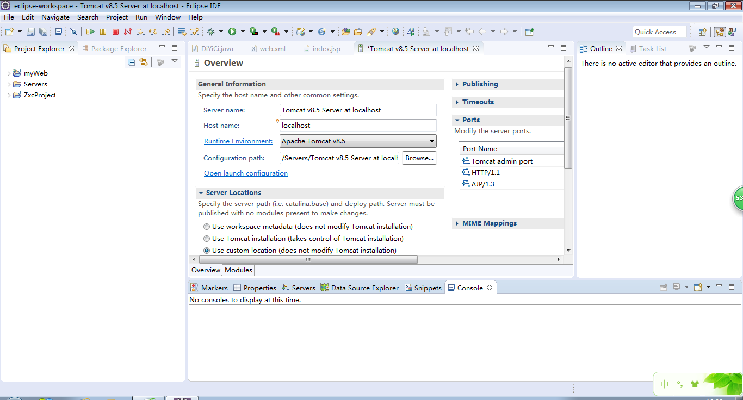Switch to the web.xml editor tab
Screen dimensions: 743x400
[268, 48]
